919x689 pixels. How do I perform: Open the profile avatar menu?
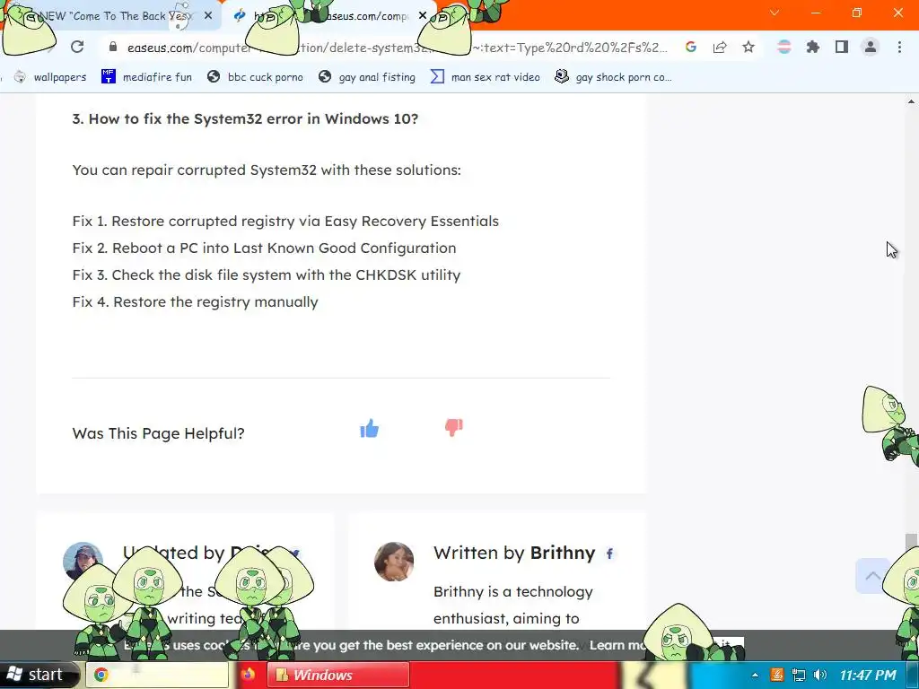point(871,47)
